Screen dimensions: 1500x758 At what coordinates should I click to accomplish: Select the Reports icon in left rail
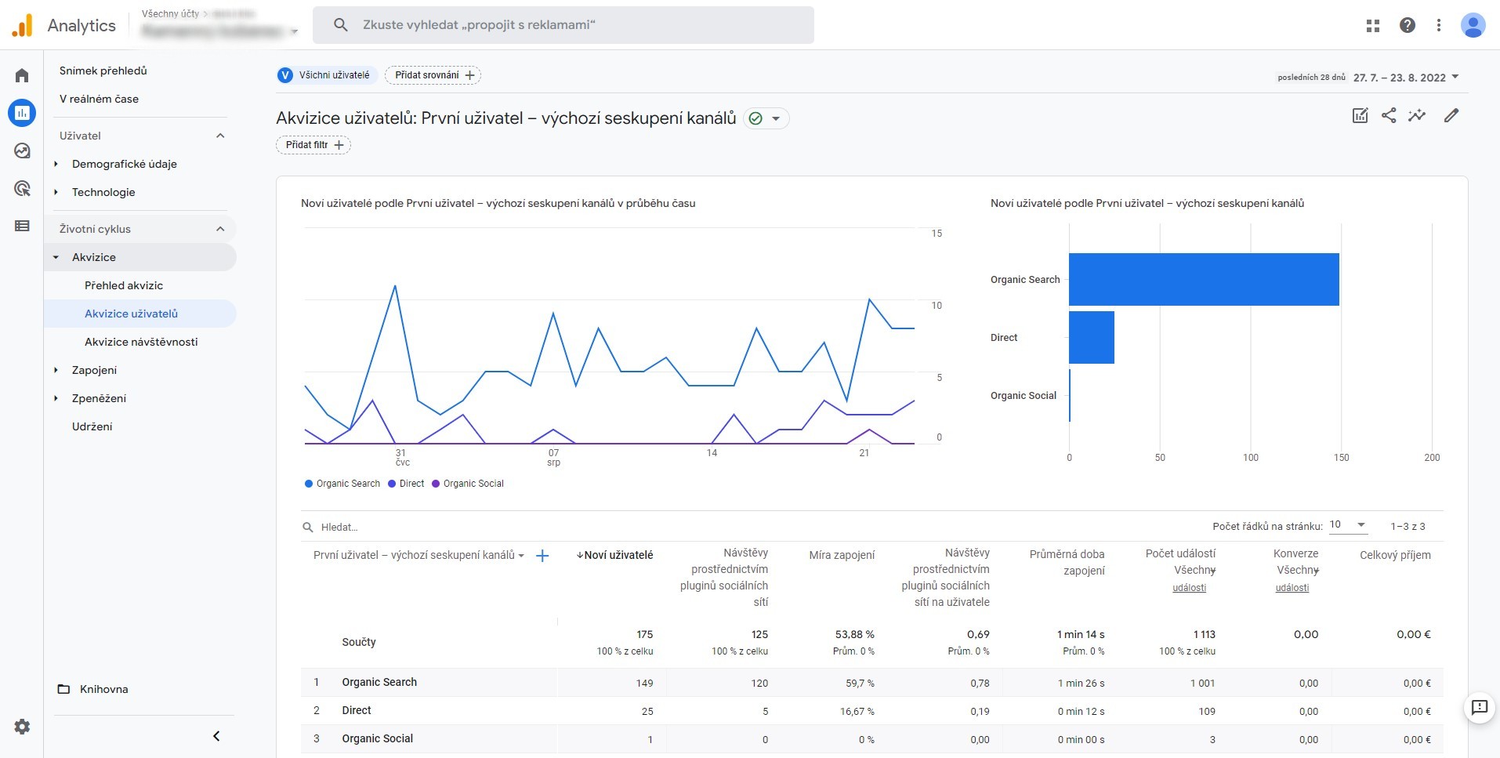[x=22, y=113]
